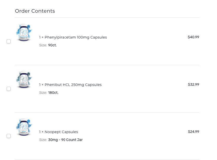Screen dimensions: 217x160
Task: Click the 1 × quantity before Noopept
Action: tap(41, 132)
